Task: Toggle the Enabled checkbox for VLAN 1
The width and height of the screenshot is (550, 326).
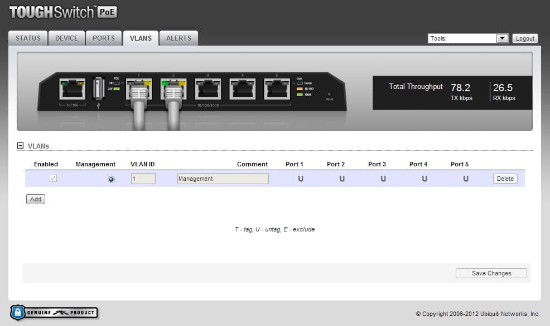Action: 54,179
